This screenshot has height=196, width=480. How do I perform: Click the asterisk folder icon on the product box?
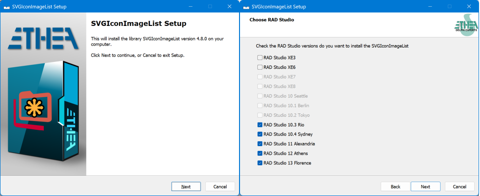[x=35, y=107]
